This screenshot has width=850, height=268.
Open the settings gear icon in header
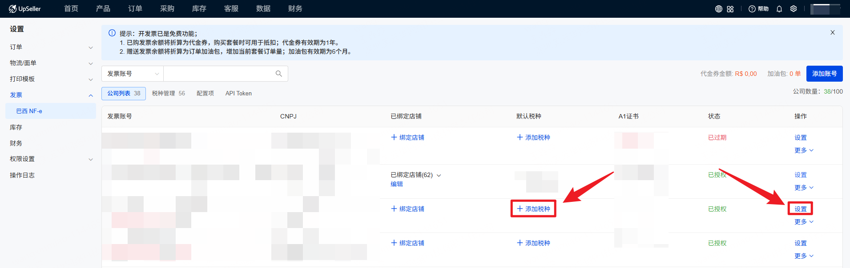coord(794,9)
